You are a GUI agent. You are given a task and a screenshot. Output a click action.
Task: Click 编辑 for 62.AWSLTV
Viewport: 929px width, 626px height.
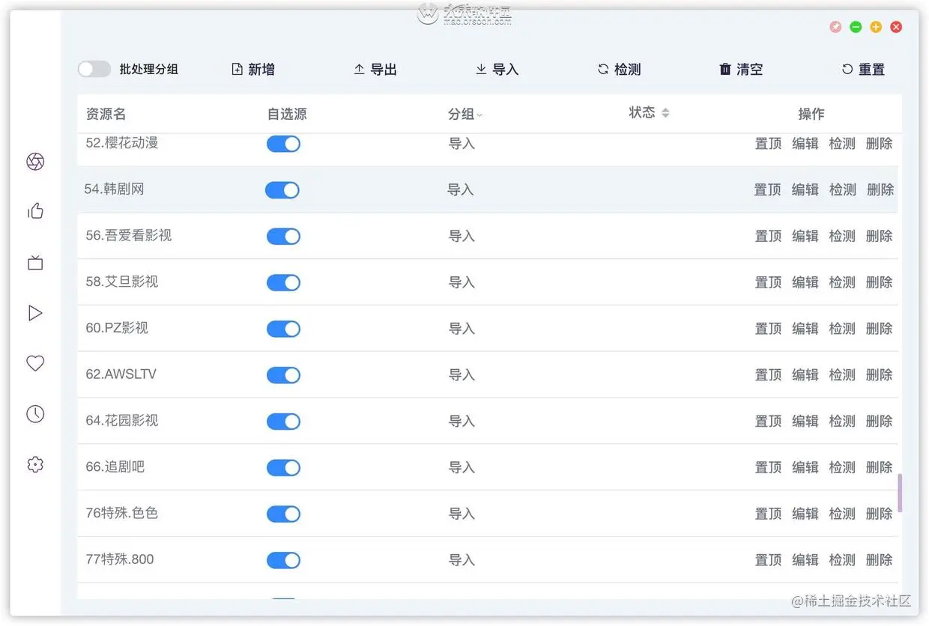pos(805,375)
